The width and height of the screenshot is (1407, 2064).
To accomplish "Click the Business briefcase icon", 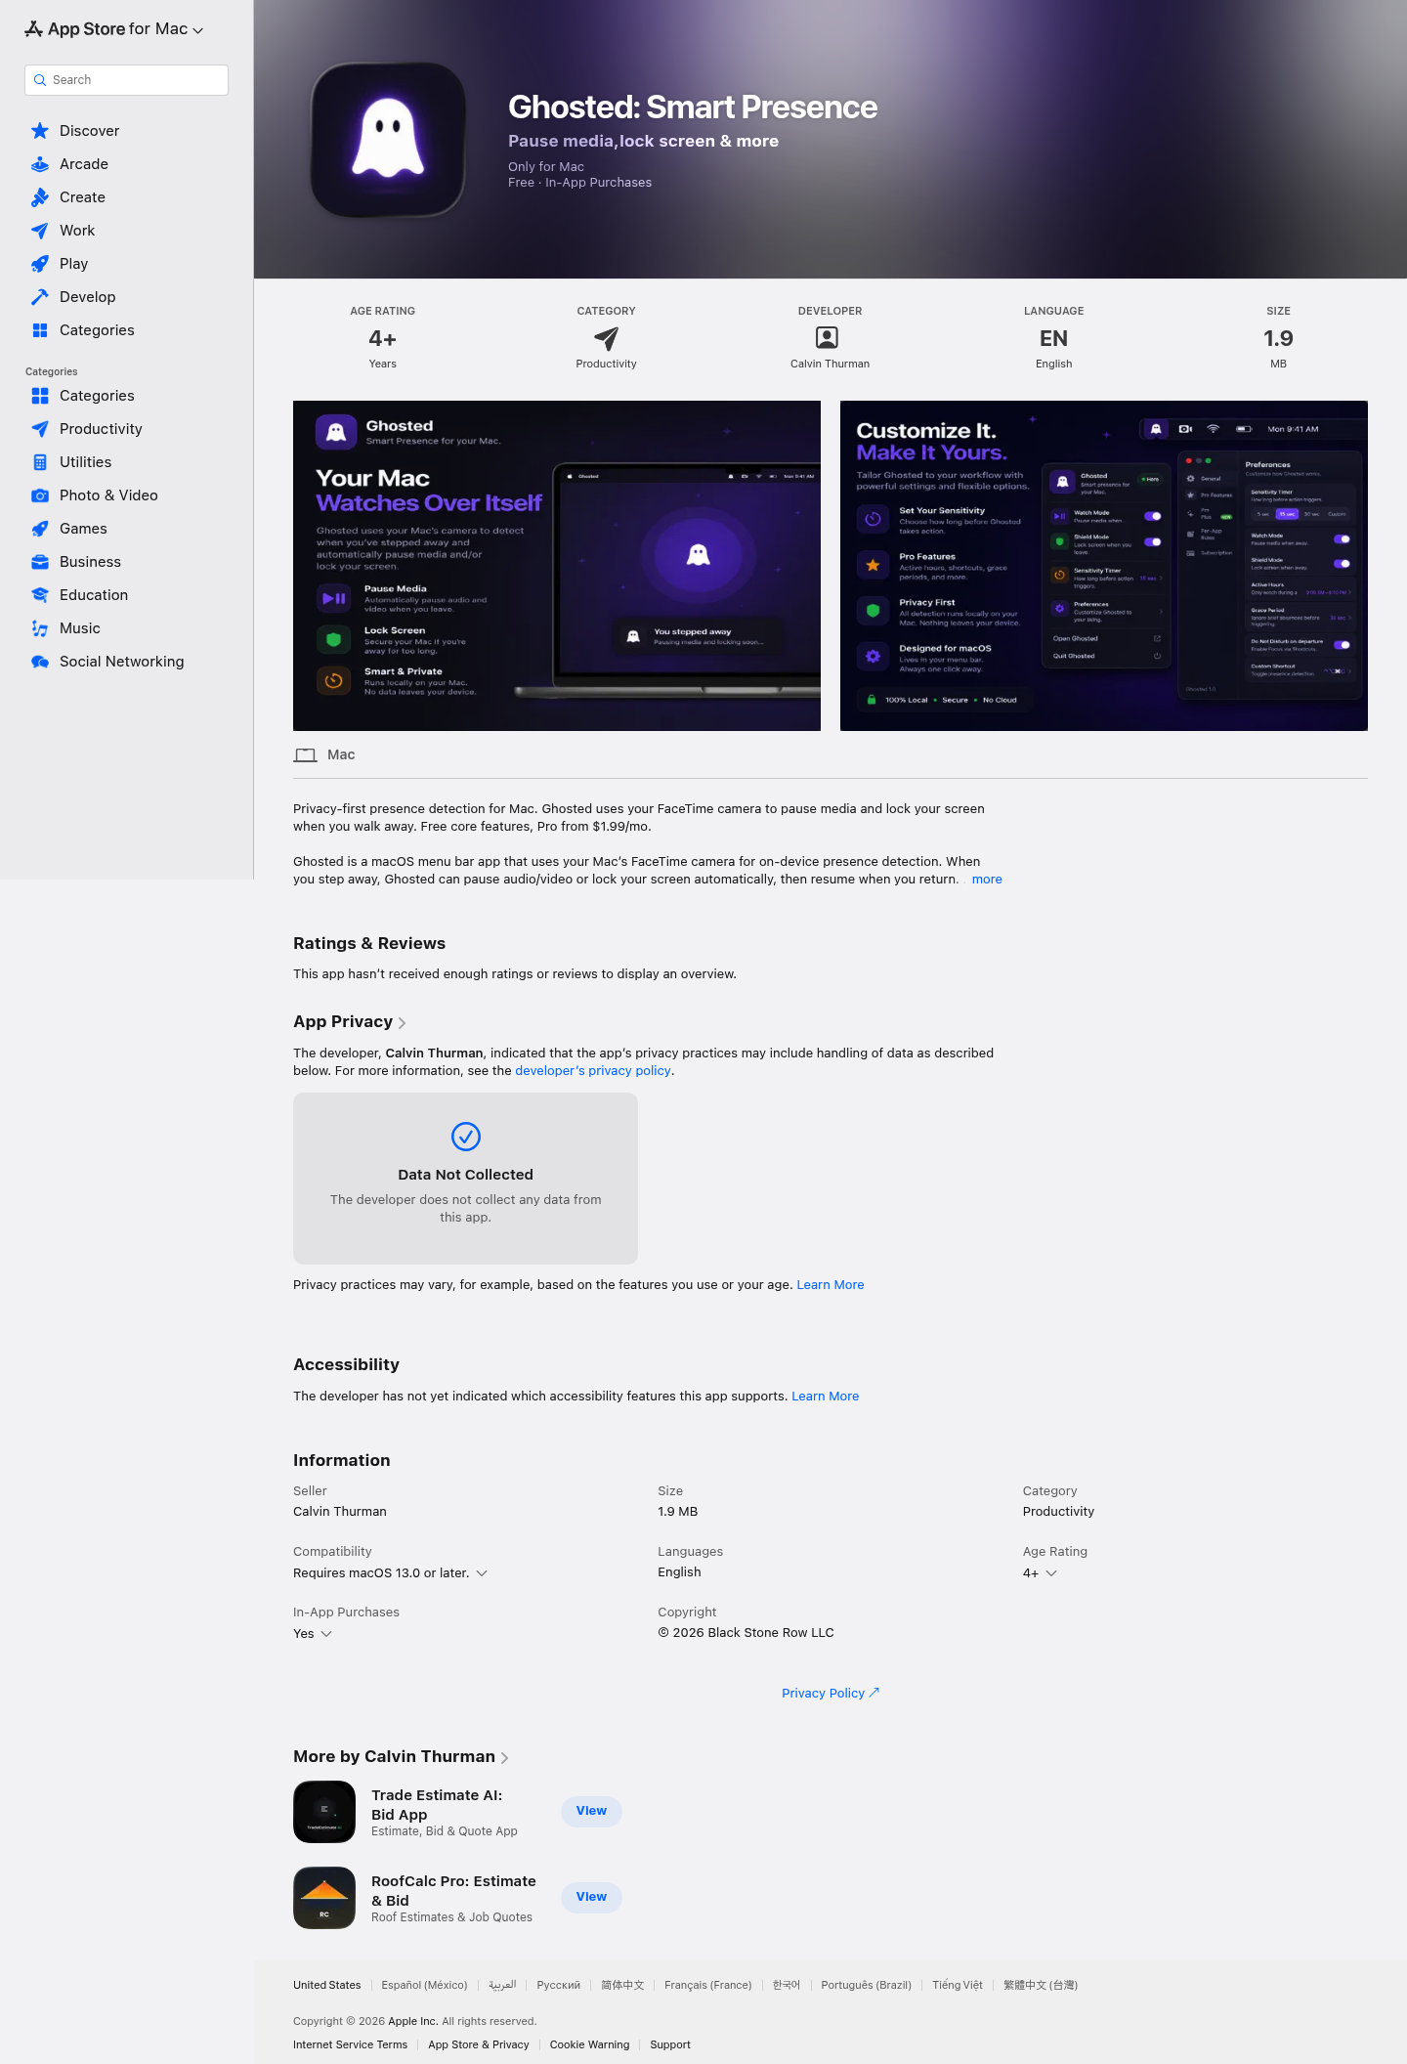I will pos(40,562).
